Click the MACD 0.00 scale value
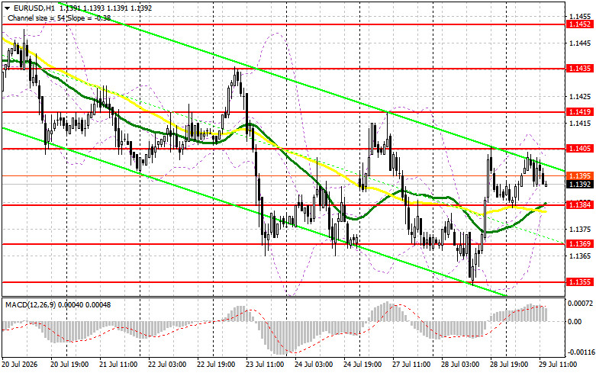This screenshot has width=596, height=373. [575, 321]
